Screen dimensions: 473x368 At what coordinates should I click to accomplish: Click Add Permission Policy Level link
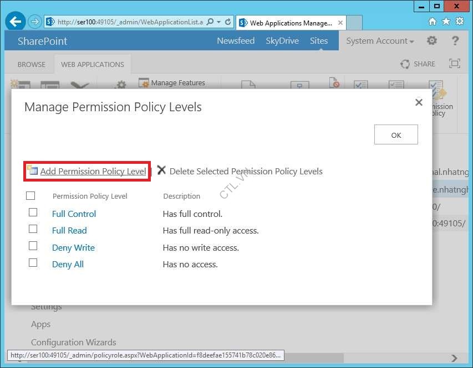[x=93, y=172]
